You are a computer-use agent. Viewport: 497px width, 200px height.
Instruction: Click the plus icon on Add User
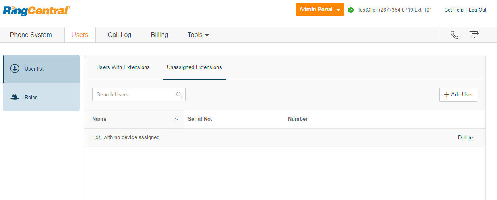tap(446, 95)
